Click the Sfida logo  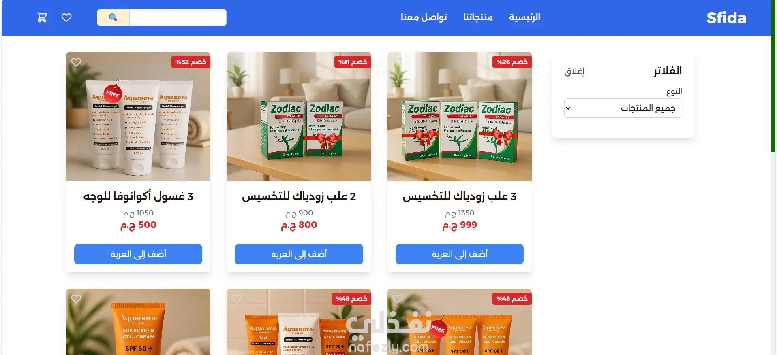click(x=726, y=18)
